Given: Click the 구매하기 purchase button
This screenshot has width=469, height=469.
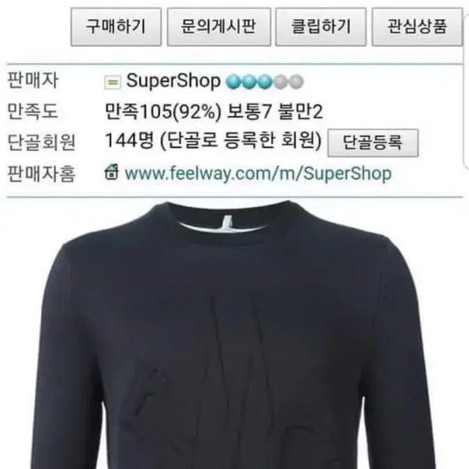Looking at the screenshot, I should [x=116, y=27].
